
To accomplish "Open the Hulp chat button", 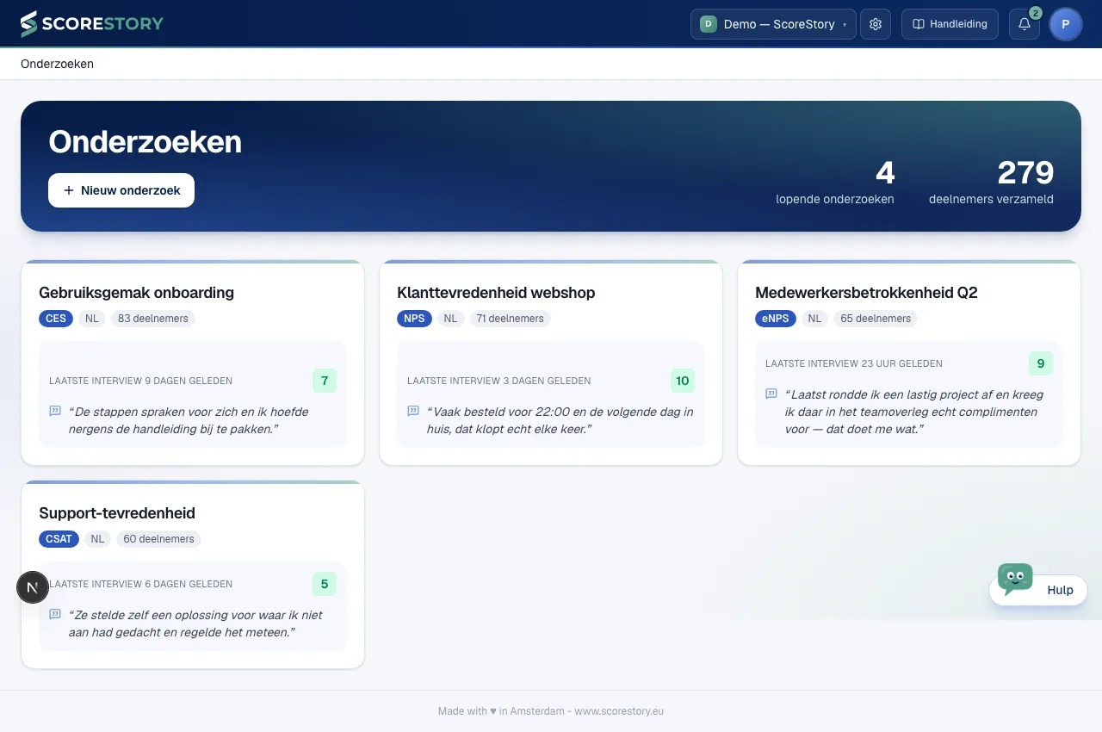I will [1038, 590].
